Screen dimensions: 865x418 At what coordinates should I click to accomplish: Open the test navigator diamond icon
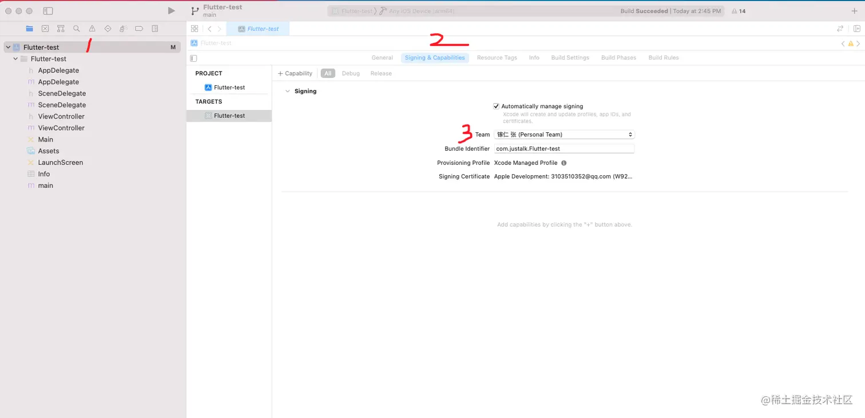tap(108, 29)
